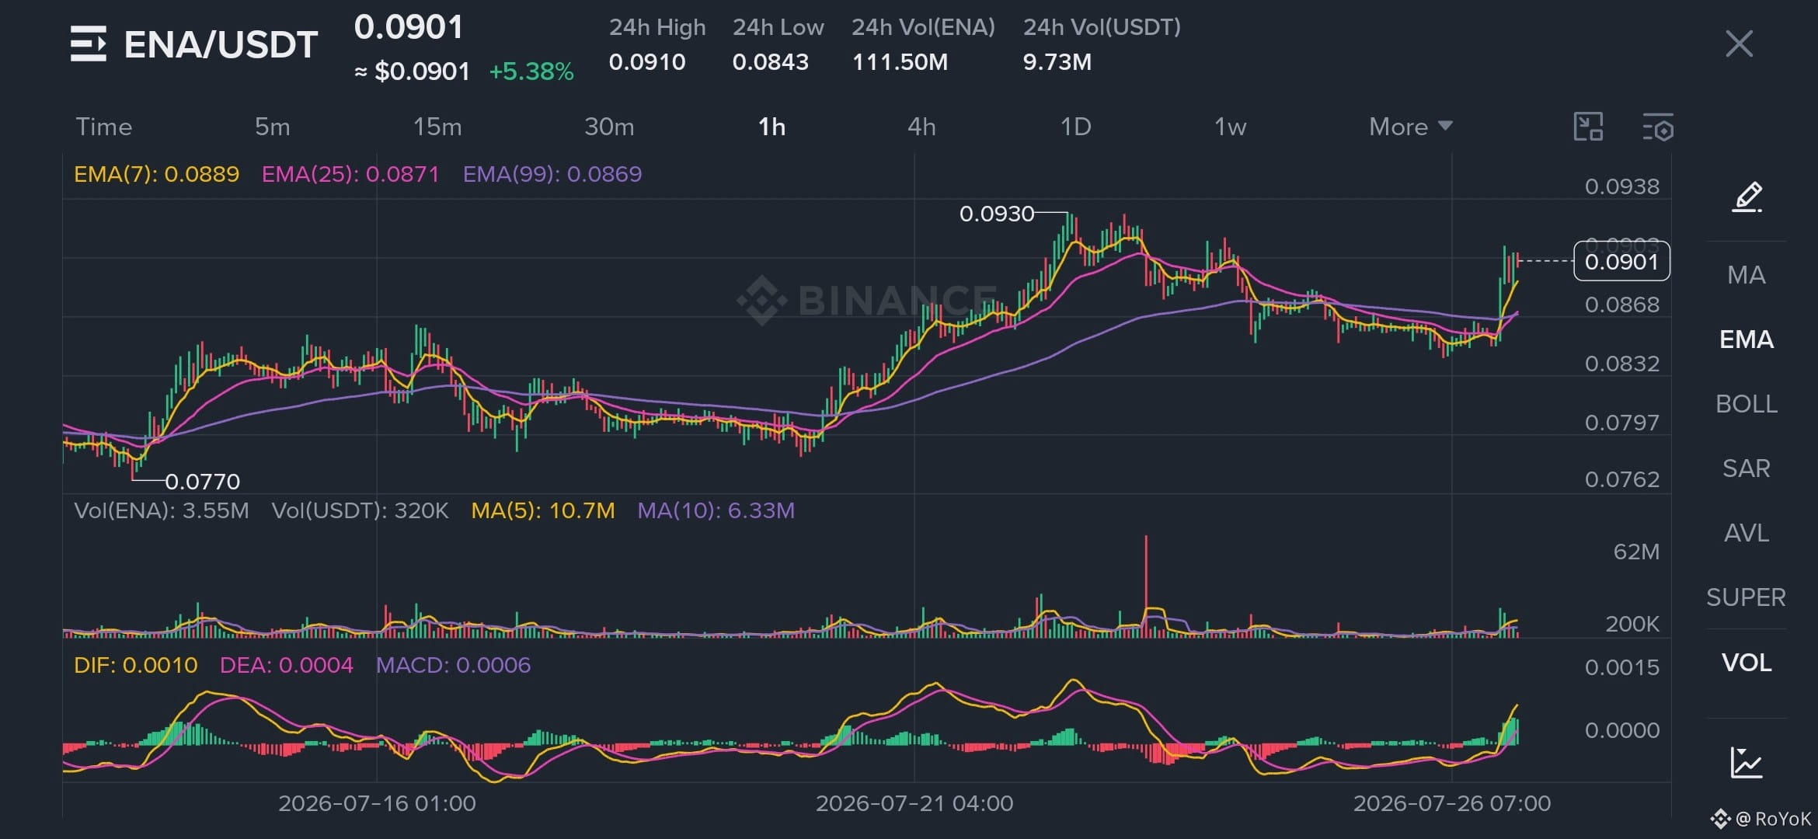The width and height of the screenshot is (1818, 839).
Task: Click the 62M volume axis label
Action: pyautogui.click(x=1636, y=552)
